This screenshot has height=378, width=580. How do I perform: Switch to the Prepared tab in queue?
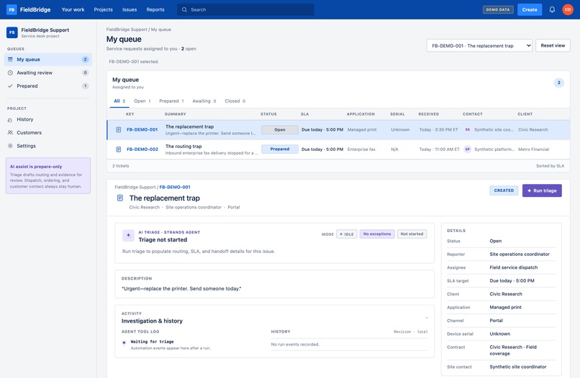(x=171, y=101)
